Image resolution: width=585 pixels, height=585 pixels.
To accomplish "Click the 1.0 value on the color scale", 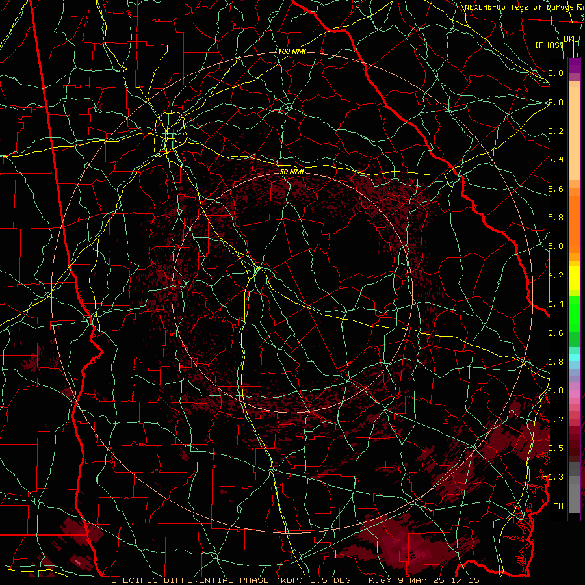I will coord(556,391).
